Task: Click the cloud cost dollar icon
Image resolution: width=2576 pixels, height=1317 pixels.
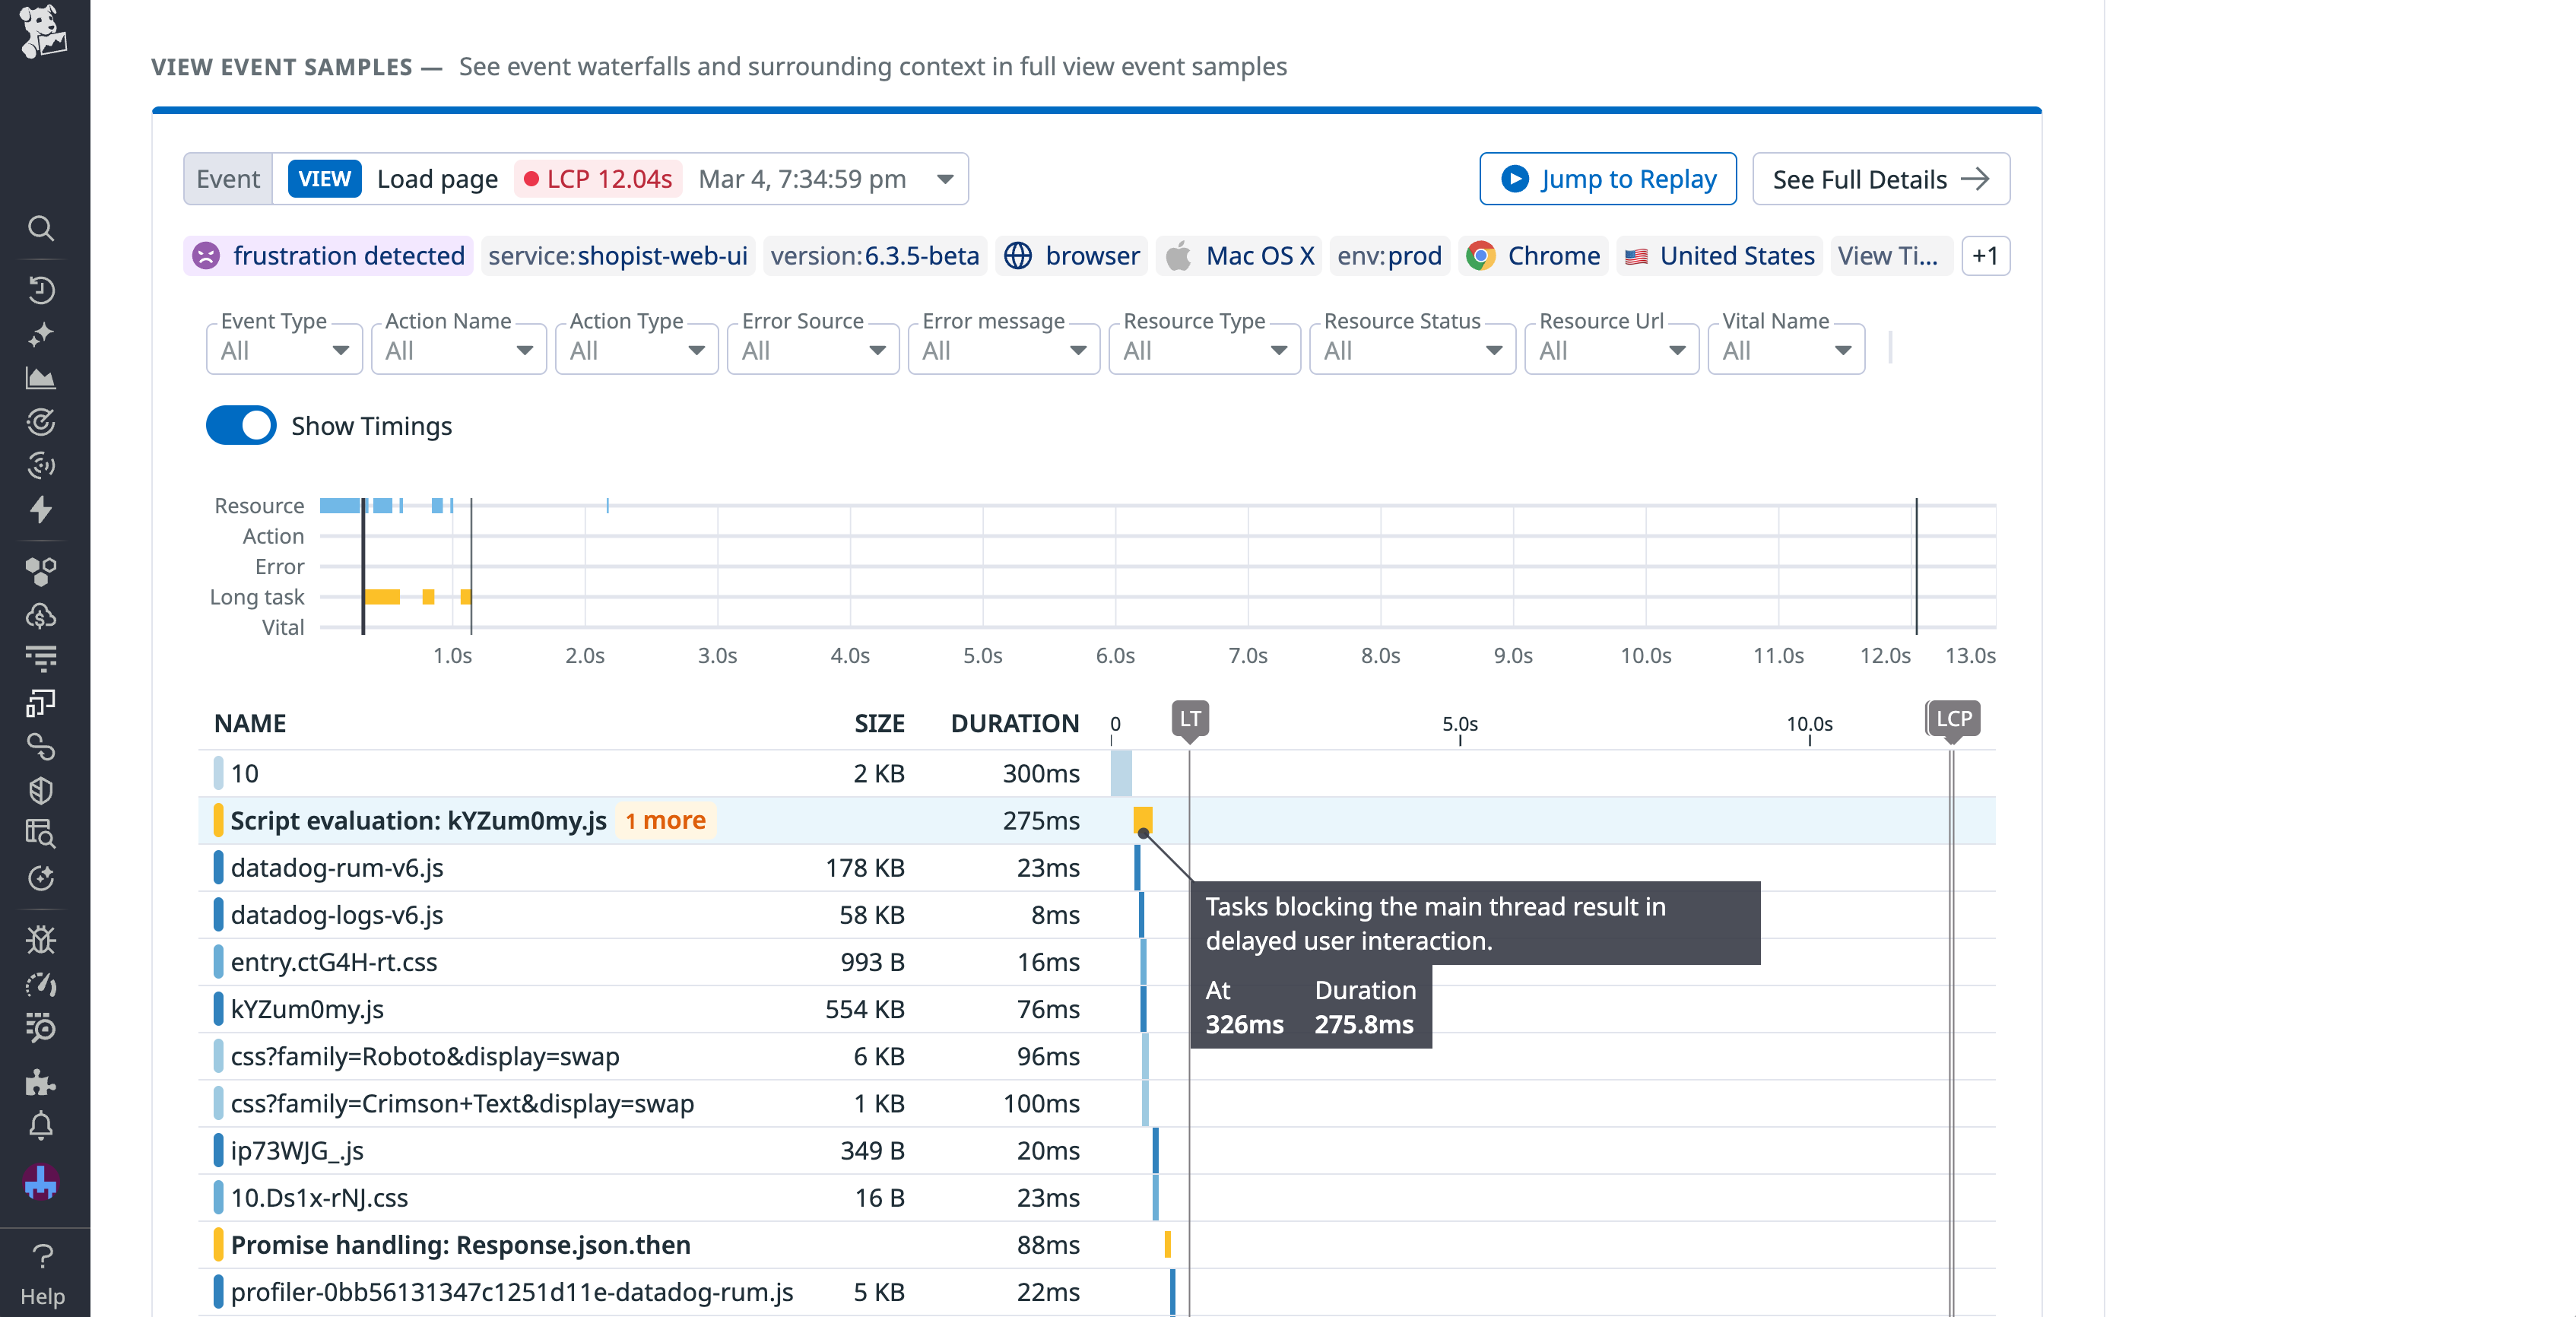Action: coord(41,616)
